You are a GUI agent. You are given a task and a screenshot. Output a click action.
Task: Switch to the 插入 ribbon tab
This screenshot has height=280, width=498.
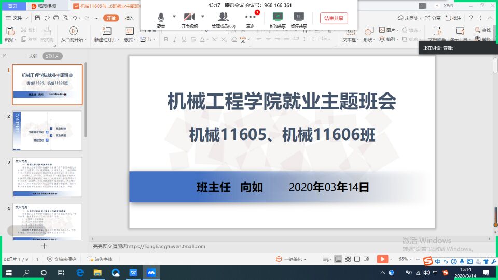tap(129, 18)
